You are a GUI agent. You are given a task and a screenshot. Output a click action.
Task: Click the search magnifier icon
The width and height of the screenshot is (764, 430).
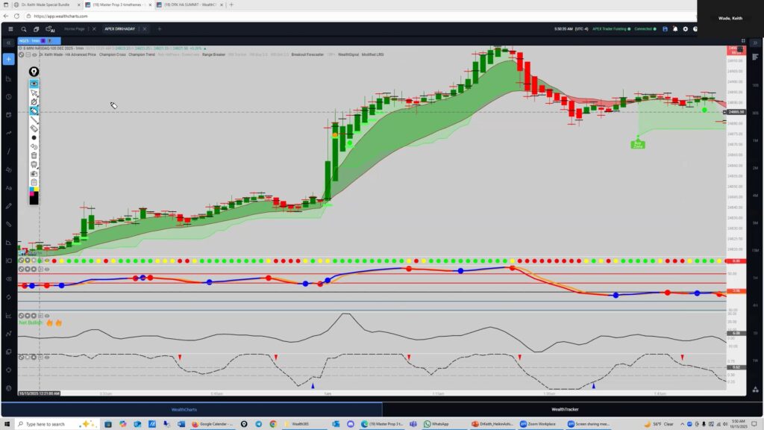point(24,29)
